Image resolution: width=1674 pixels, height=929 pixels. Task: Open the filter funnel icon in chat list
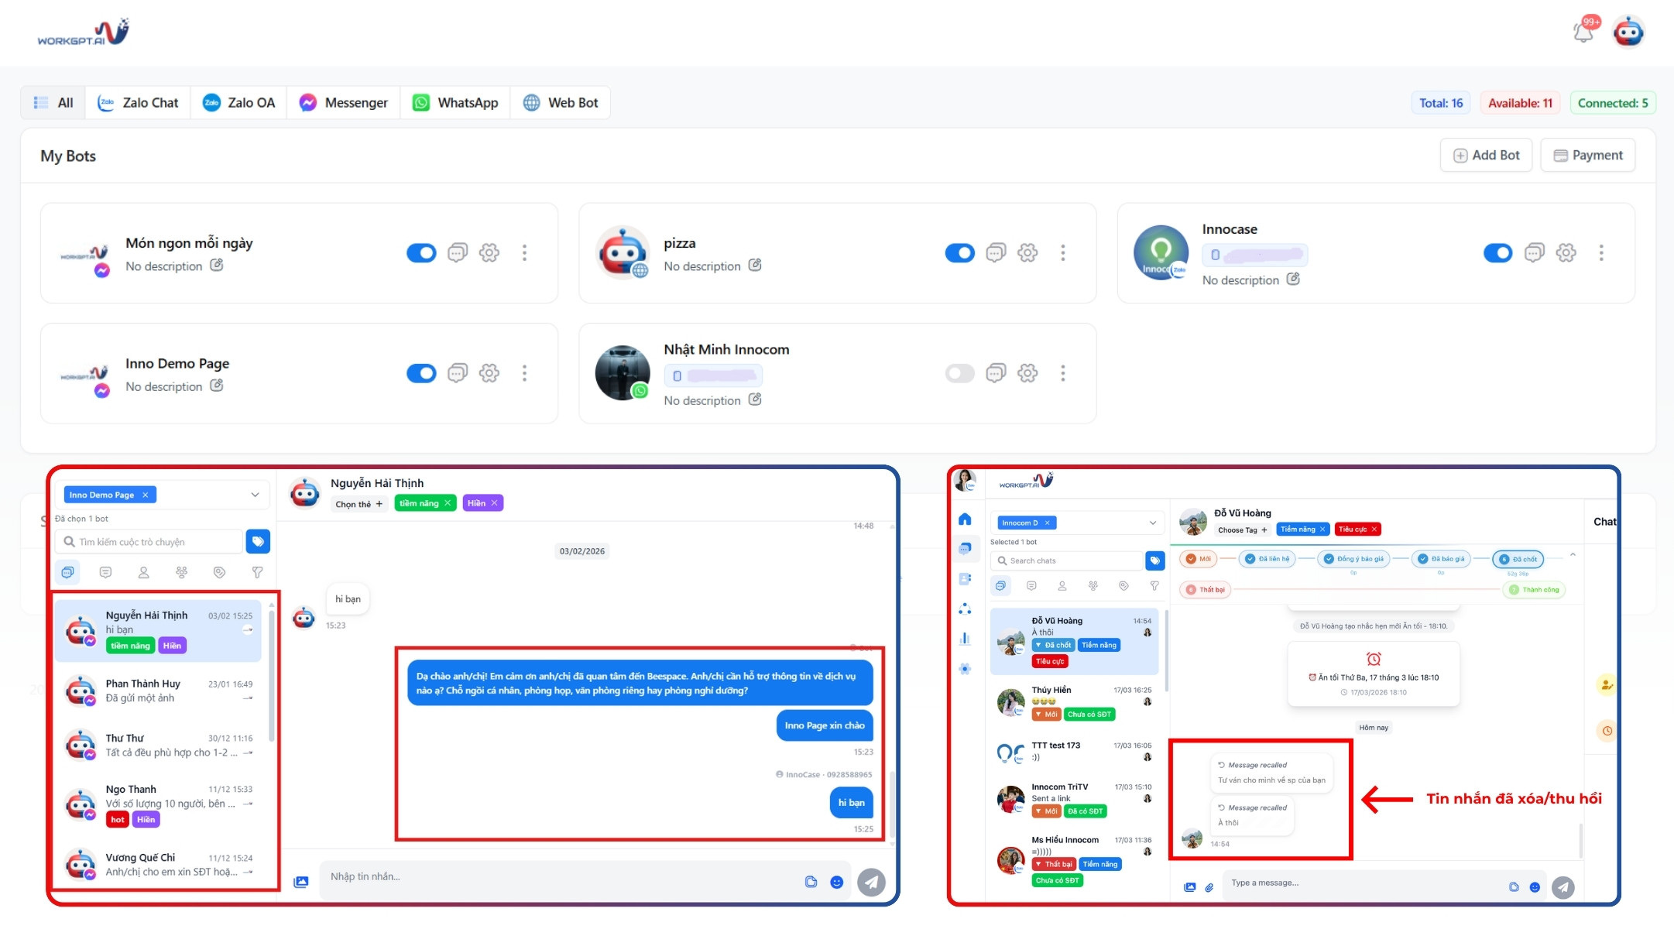pyautogui.click(x=257, y=572)
